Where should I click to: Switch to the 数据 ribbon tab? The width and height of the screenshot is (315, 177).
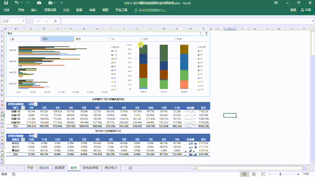pyautogui.click(x=79, y=10)
